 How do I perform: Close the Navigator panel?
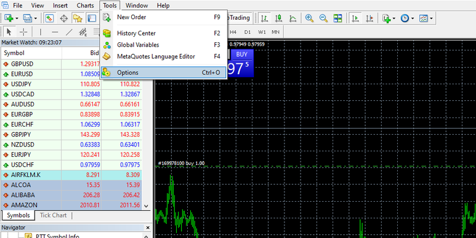[148, 228]
